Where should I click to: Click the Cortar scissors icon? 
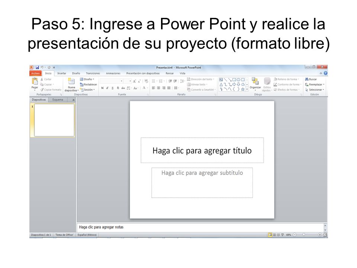[x=42, y=79]
